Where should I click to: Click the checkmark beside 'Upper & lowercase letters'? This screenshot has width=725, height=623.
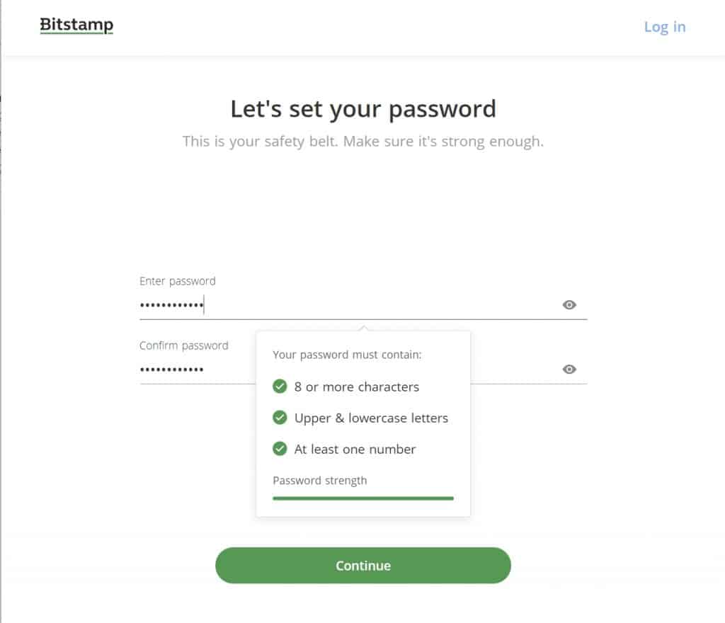click(280, 418)
